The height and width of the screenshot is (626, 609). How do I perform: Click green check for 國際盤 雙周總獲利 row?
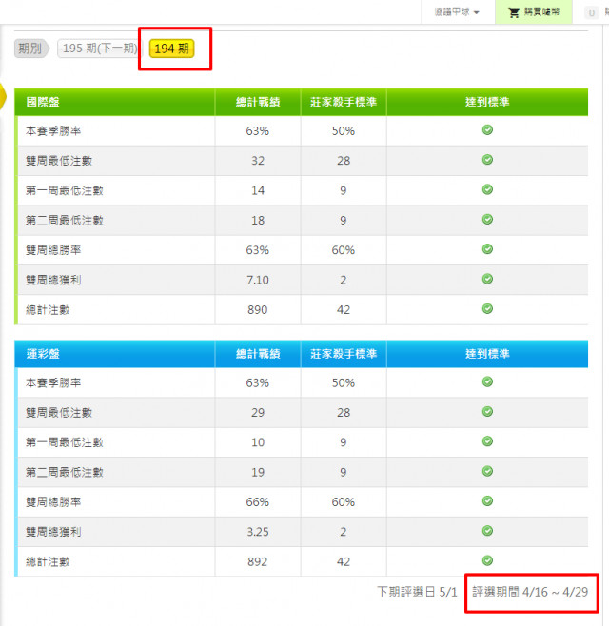click(x=487, y=279)
